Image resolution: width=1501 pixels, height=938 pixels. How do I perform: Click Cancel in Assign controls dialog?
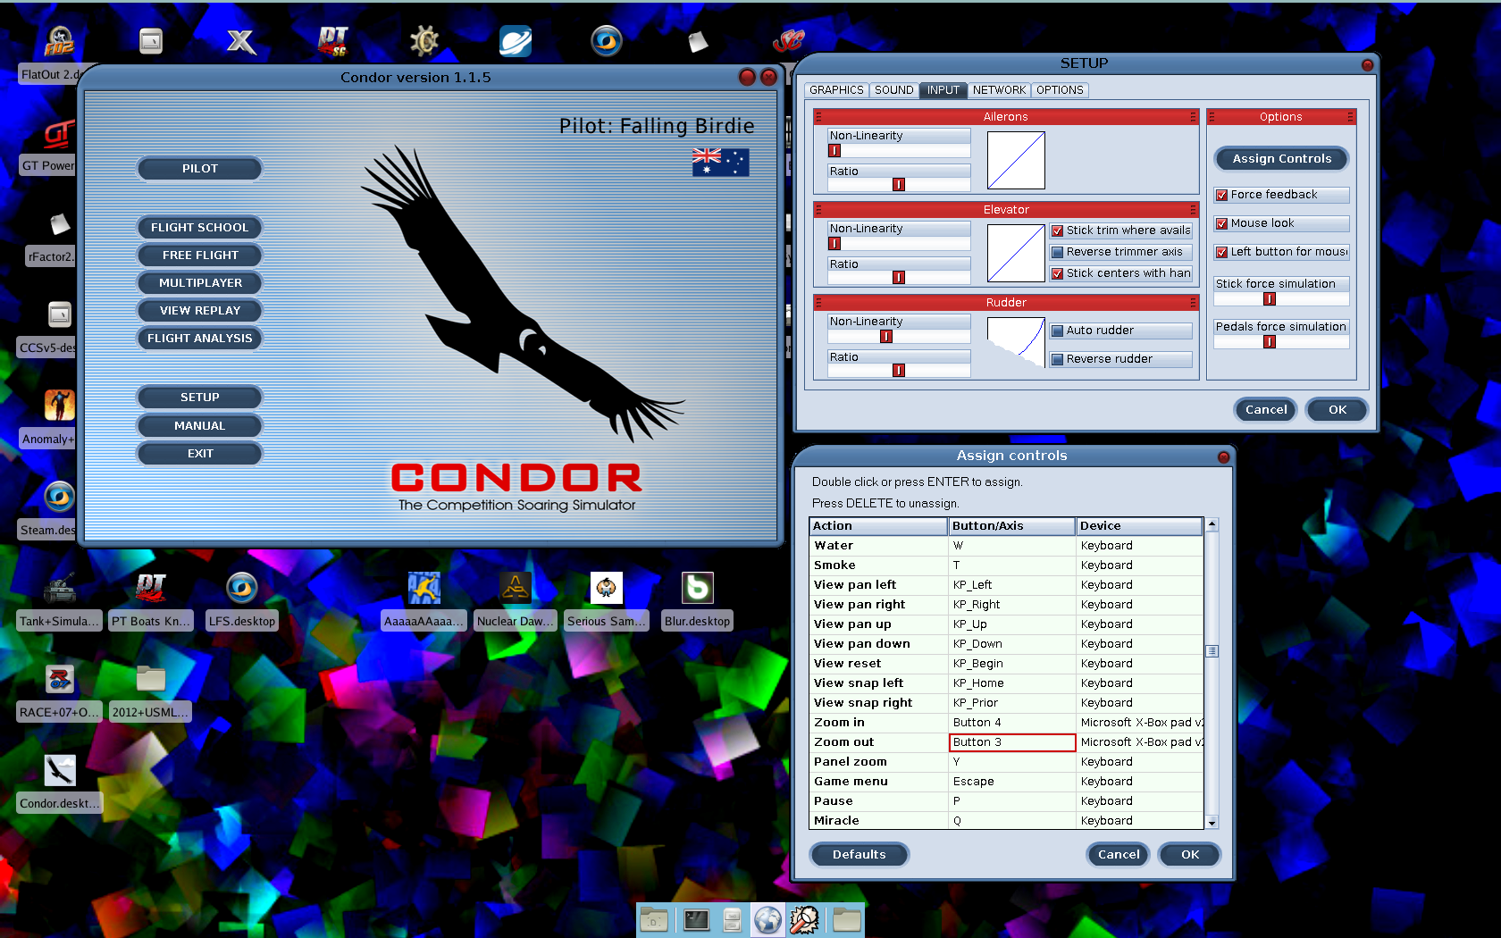1119,855
